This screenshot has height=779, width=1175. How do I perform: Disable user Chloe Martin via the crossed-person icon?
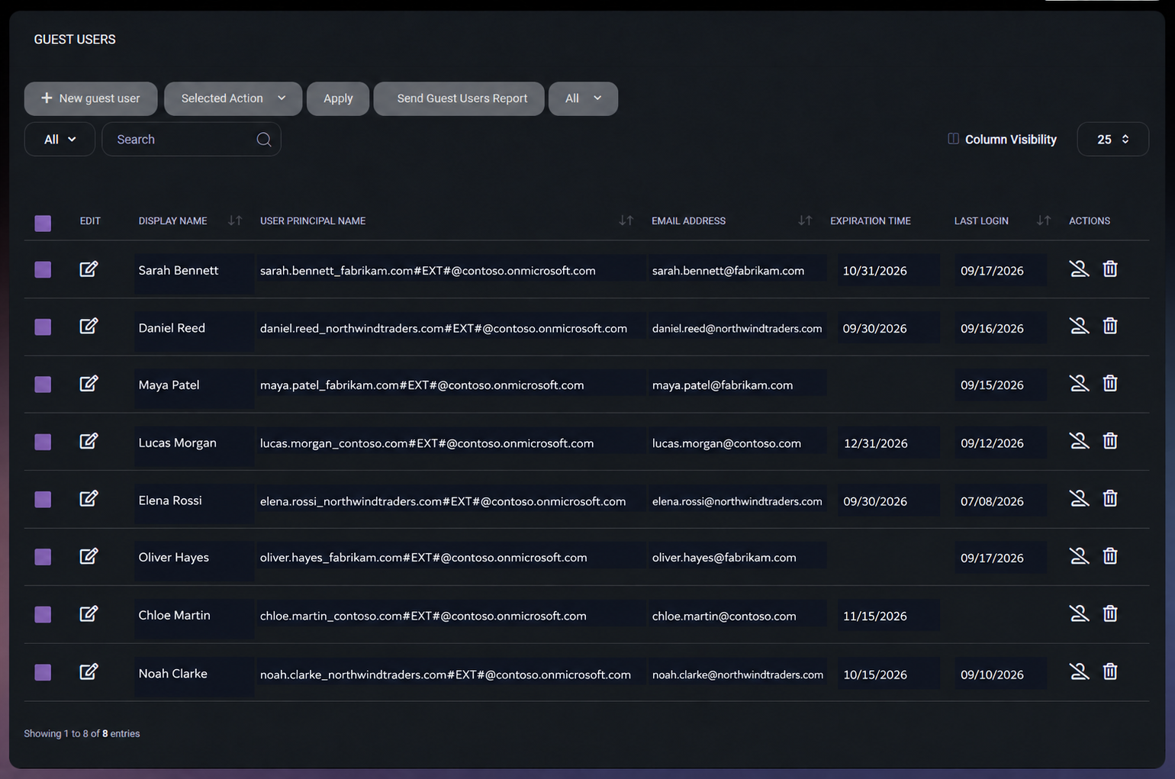click(x=1079, y=613)
